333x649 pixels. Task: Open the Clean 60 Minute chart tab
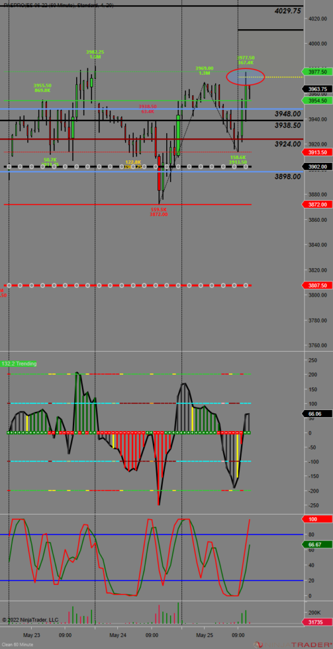point(18,645)
